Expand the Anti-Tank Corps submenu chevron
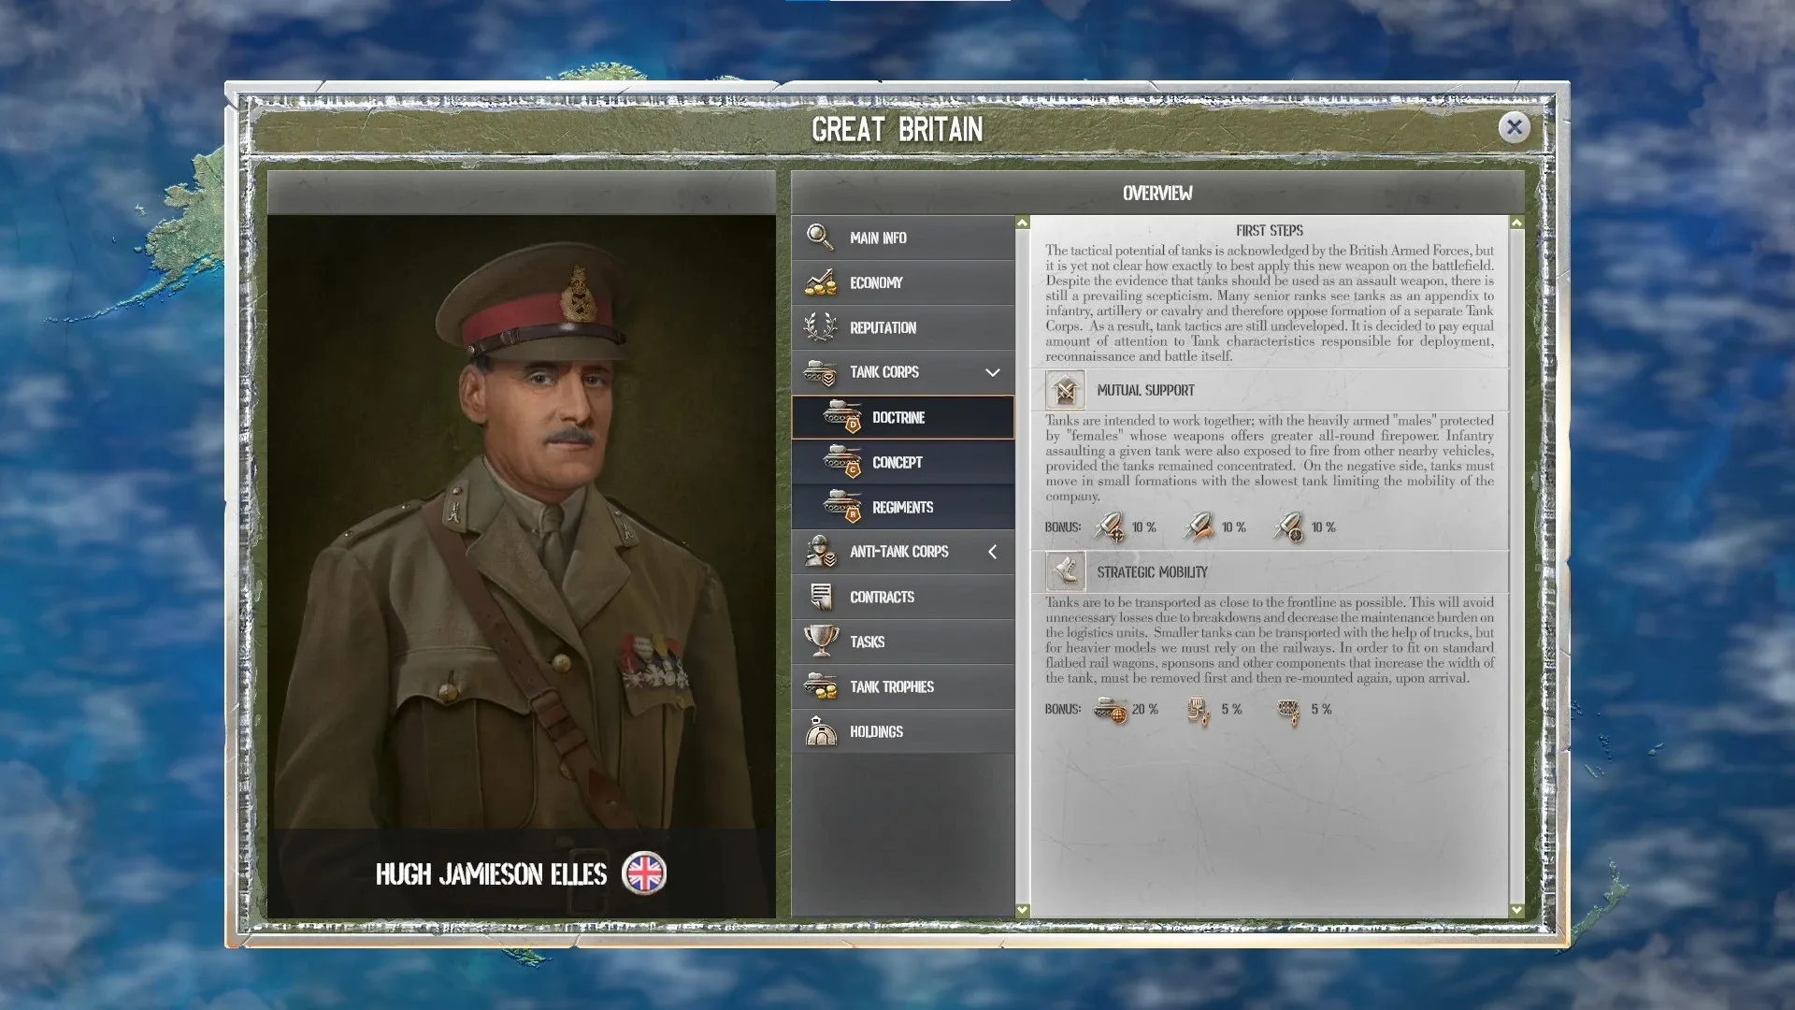 pyautogui.click(x=993, y=552)
